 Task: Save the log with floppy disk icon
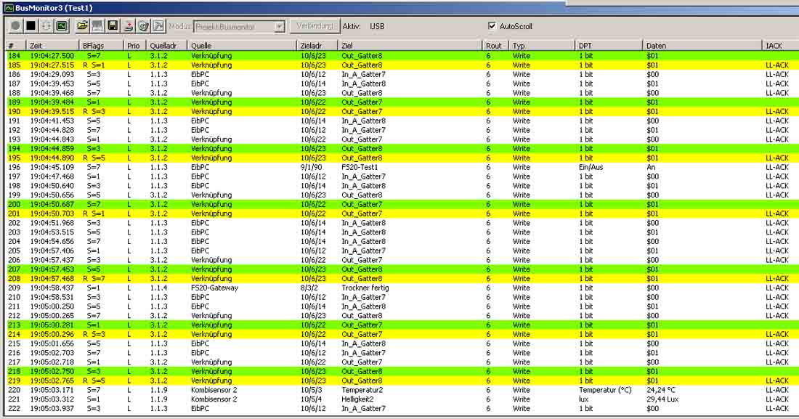(113, 26)
